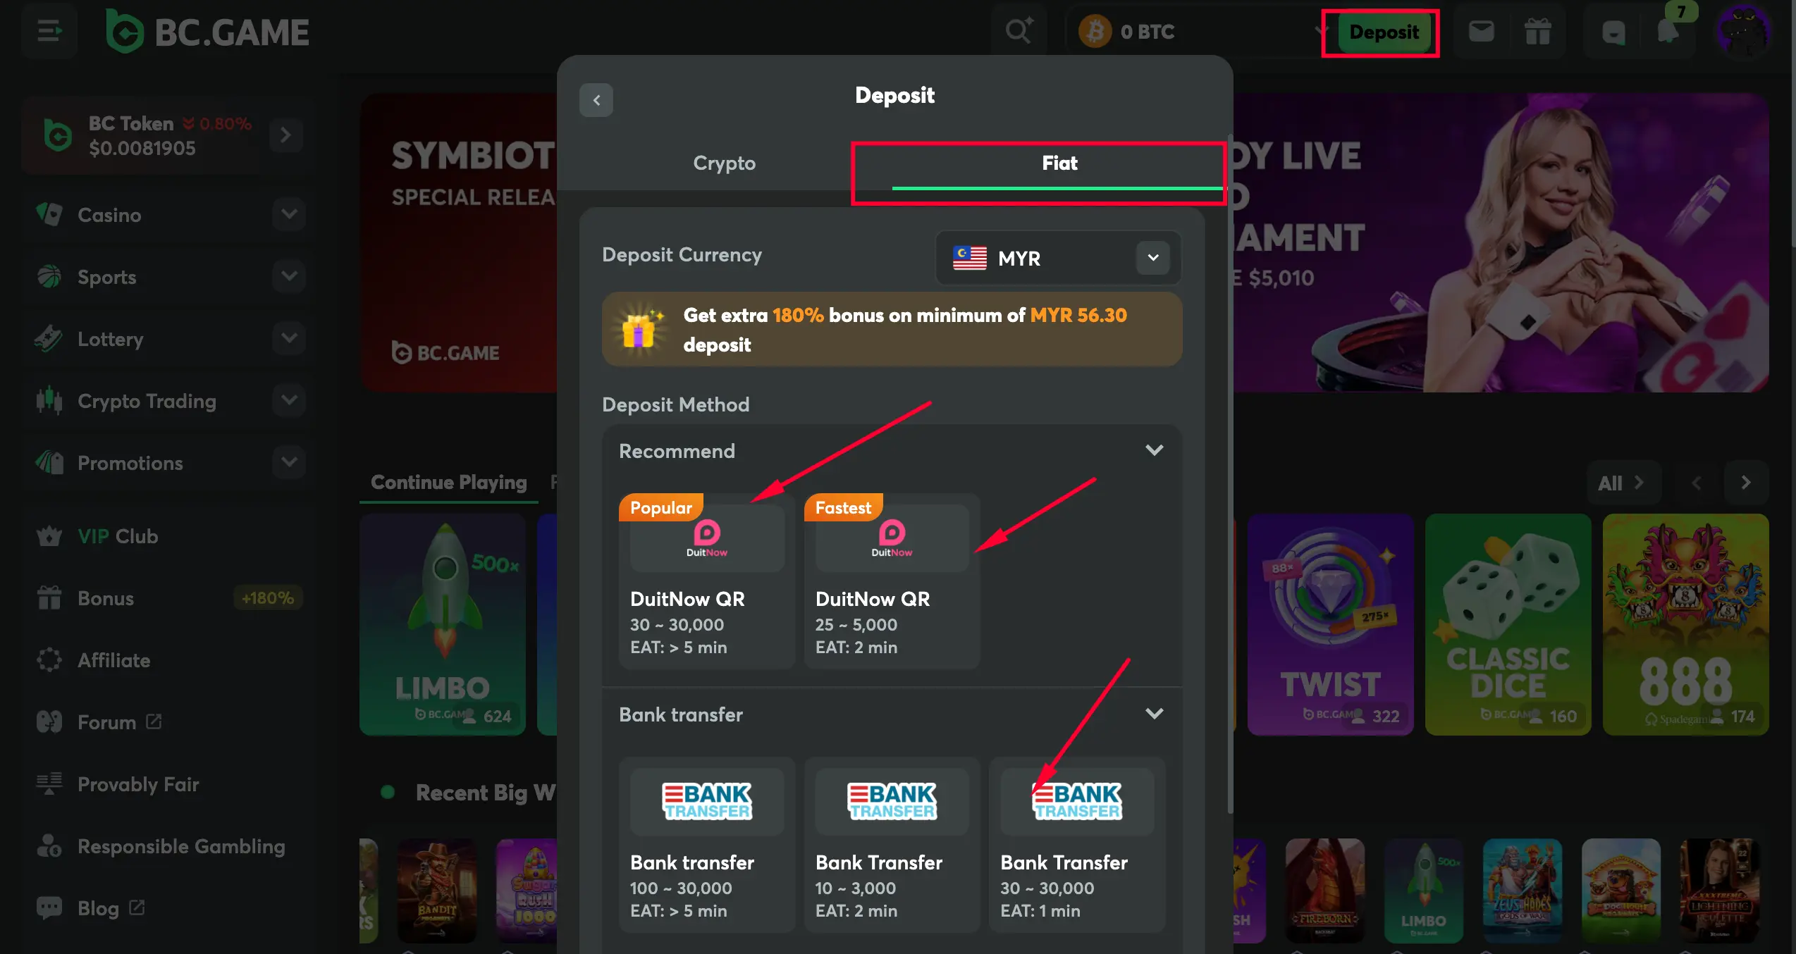Image resolution: width=1796 pixels, height=954 pixels.
Task: Click the Sports basketball icon
Action: click(x=49, y=276)
